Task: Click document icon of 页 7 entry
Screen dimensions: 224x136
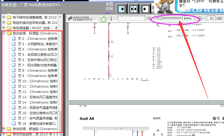Action: point(14,65)
